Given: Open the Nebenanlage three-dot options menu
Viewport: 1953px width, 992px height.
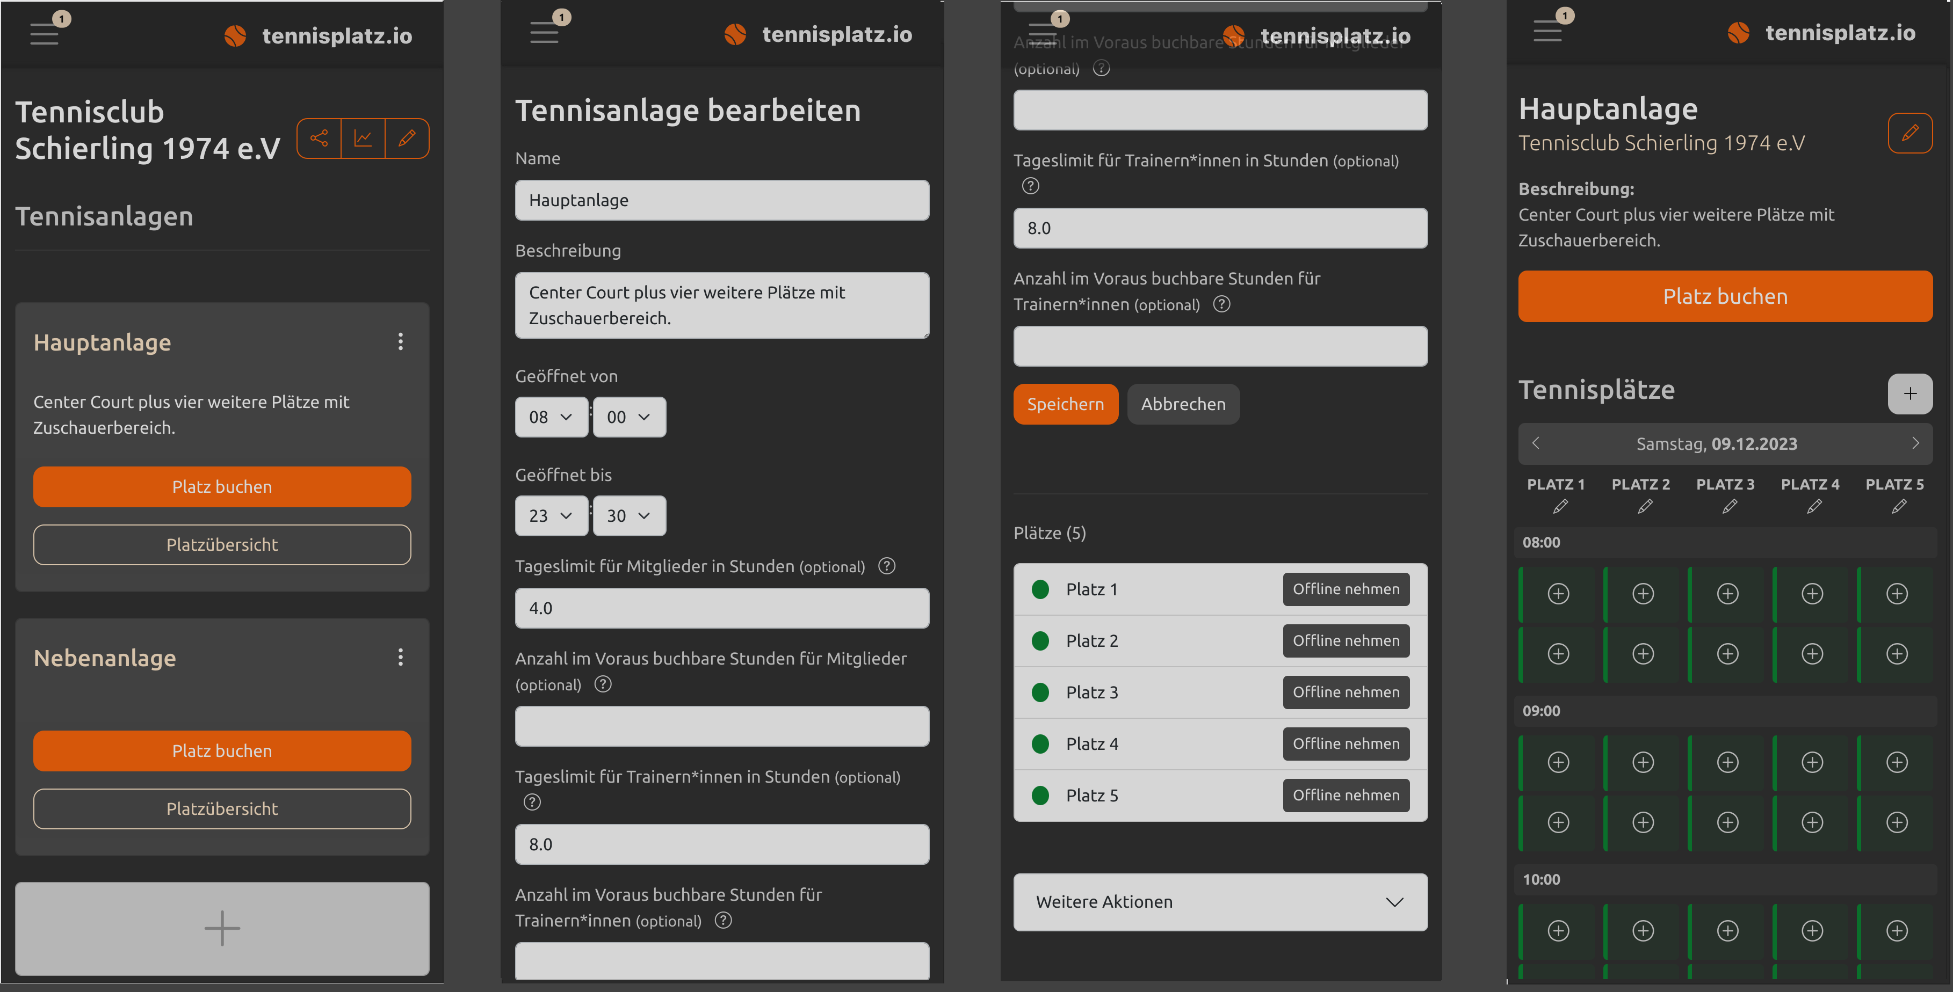Looking at the screenshot, I should (400, 657).
